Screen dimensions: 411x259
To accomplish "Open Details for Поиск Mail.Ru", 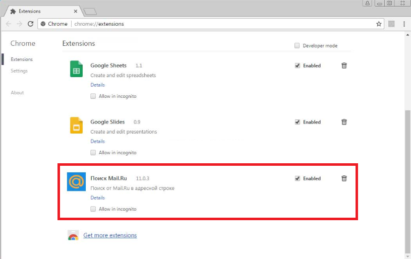I will click(97, 198).
